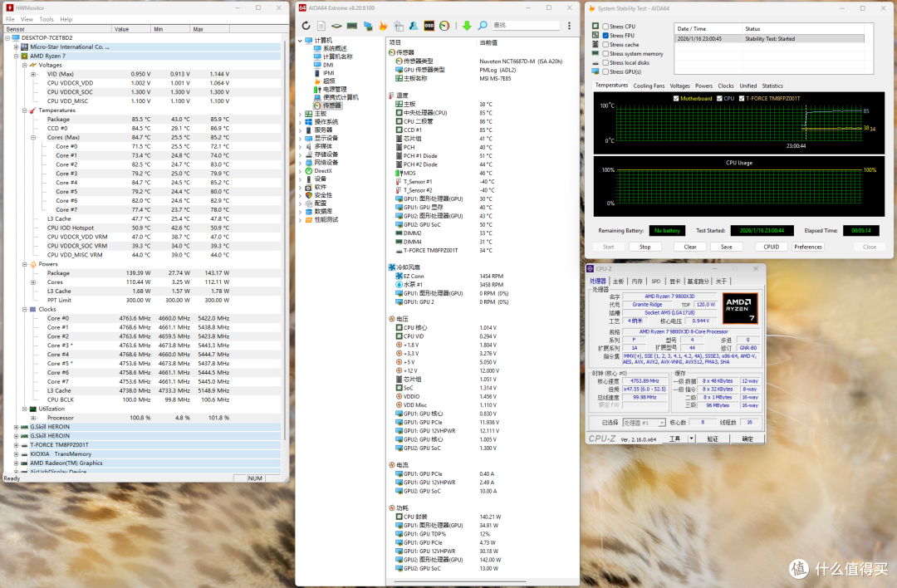The width and height of the screenshot is (897, 588).
Task: Collapse the AMD Ryzen 7 Temperatures node
Action: point(25,110)
